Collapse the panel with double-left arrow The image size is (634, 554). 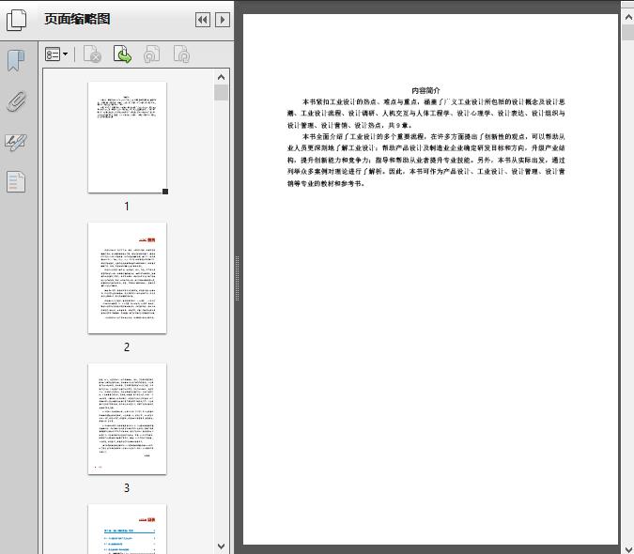click(202, 20)
